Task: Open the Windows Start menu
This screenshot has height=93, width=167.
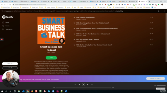Action: (x=2, y=91)
